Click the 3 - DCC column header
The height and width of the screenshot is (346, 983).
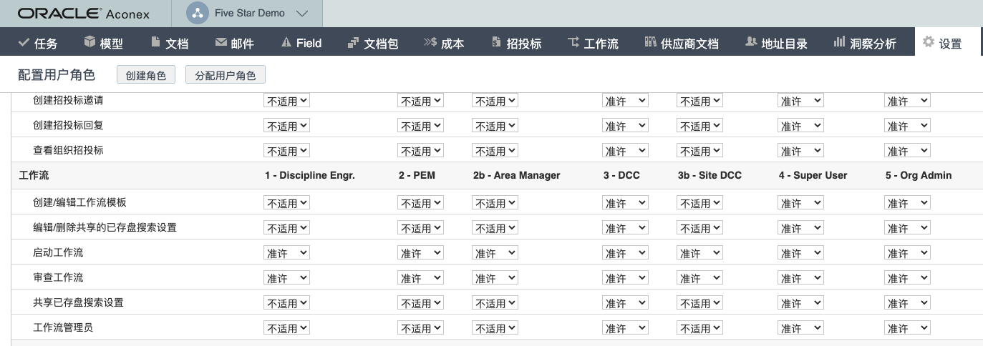(620, 175)
